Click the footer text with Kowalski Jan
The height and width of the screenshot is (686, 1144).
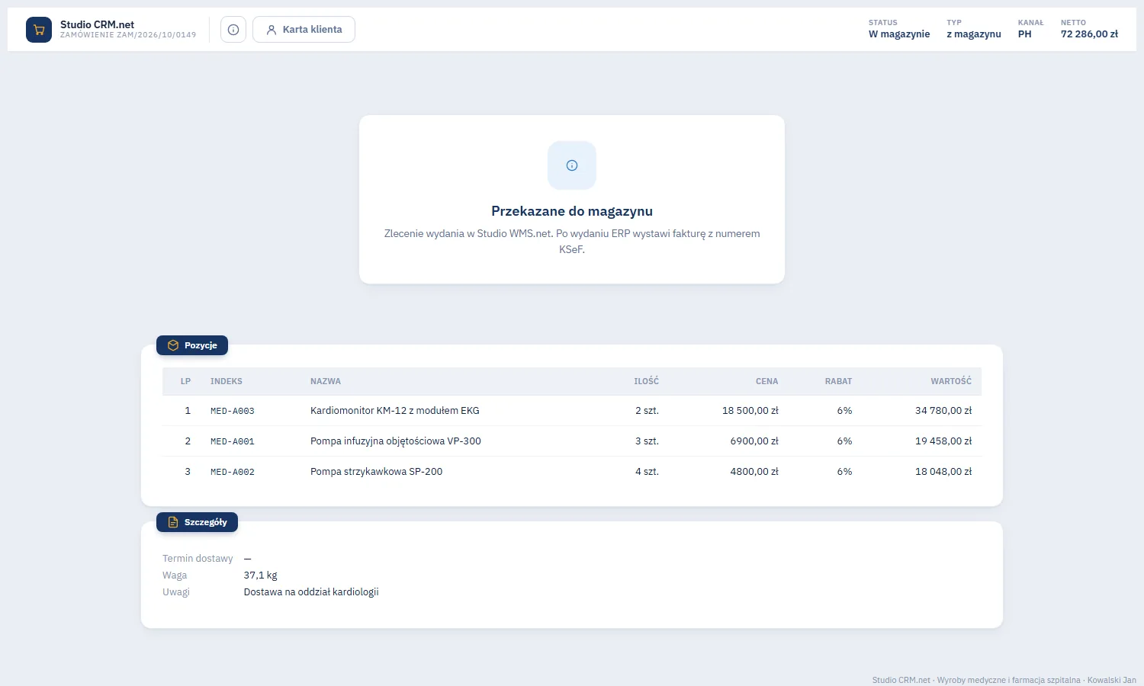pos(1004,680)
